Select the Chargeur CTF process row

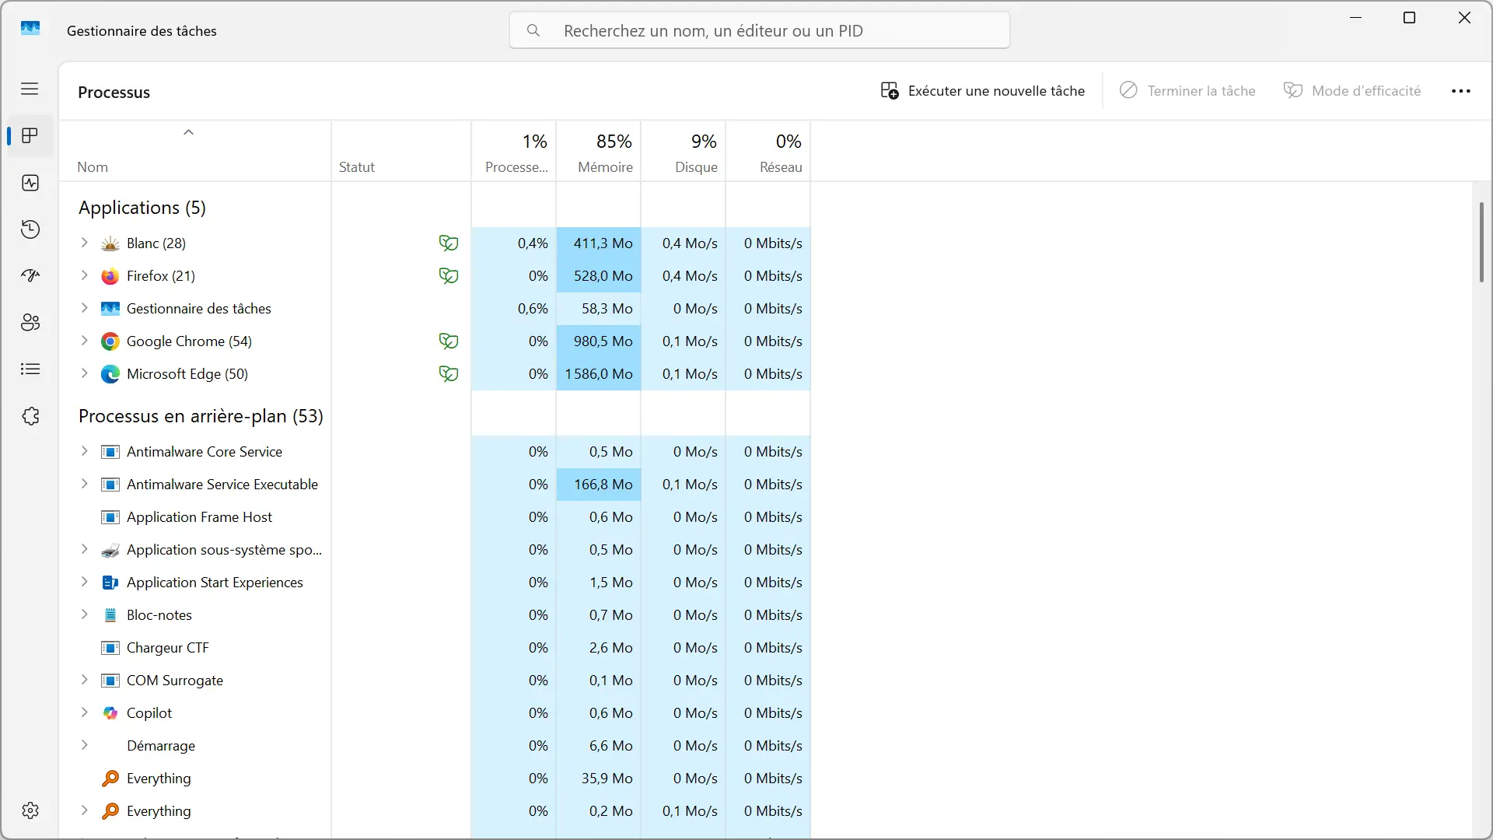click(435, 648)
